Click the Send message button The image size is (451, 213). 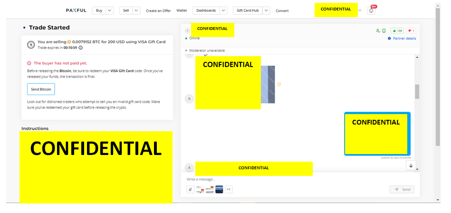click(402, 189)
